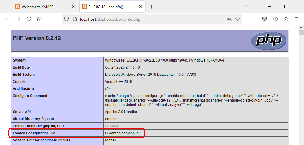Click the cscript configure command text
The height and width of the screenshot is (145, 304).
(192, 100)
